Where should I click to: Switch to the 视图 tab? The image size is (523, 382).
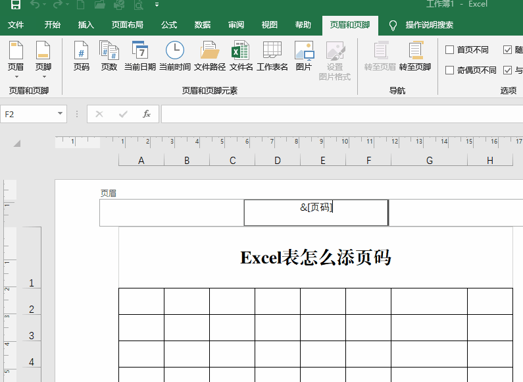point(269,25)
